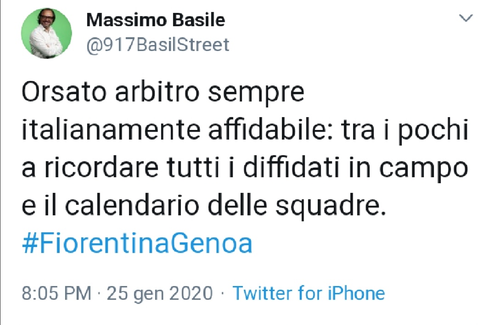
Task: Click the author name above the handle
Action: pos(156,20)
